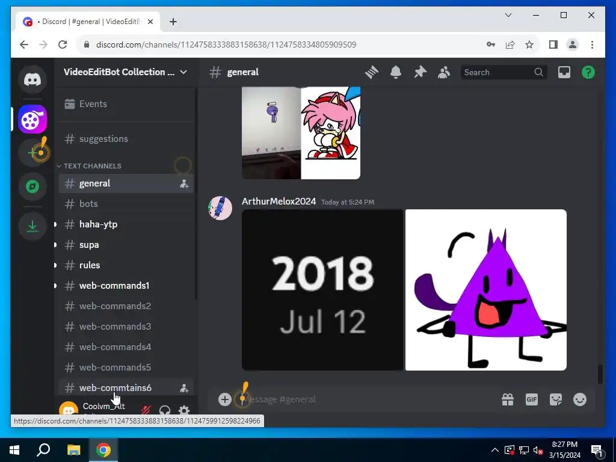616x462 pixels.
Task: Open the Windows Start menu
Action: (14, 450)
